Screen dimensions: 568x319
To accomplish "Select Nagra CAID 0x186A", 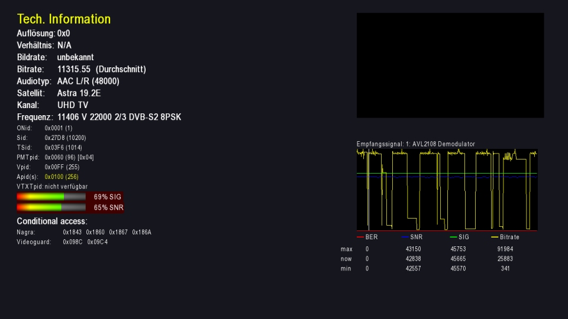I will [x=141, y=232].
